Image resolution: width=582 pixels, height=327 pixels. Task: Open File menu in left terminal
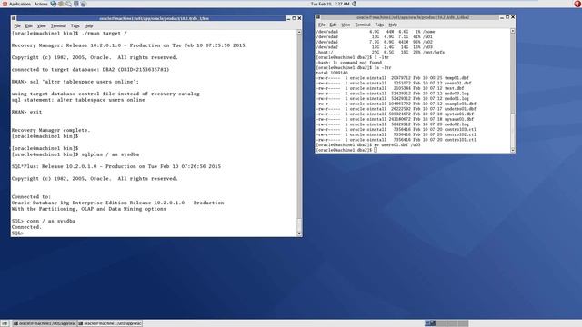click(17, 25)
